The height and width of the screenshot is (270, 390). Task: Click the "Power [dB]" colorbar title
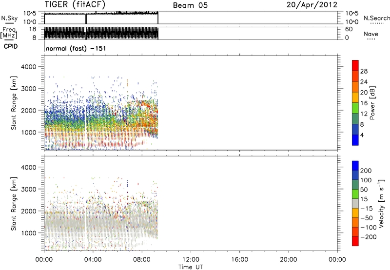[x=372, y=103]
